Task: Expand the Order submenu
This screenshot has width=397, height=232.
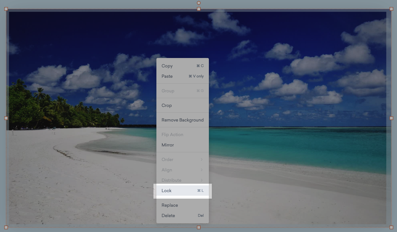Action: pyautogui.click(x=182, y=159)
